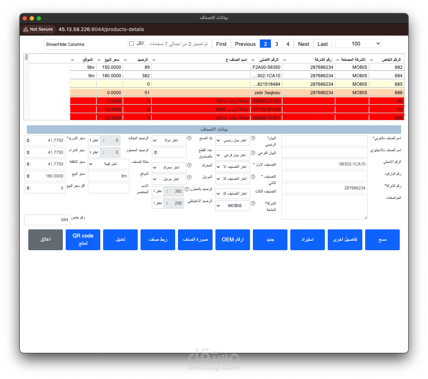Open the التصنيف الثالث dropdown
The width and height of the screenshot is (428, 379).
[x=233, y=194]
